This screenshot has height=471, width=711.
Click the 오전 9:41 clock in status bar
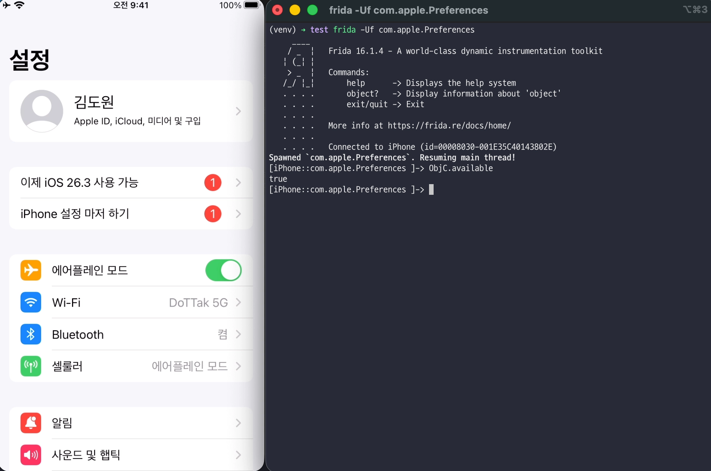131,5
